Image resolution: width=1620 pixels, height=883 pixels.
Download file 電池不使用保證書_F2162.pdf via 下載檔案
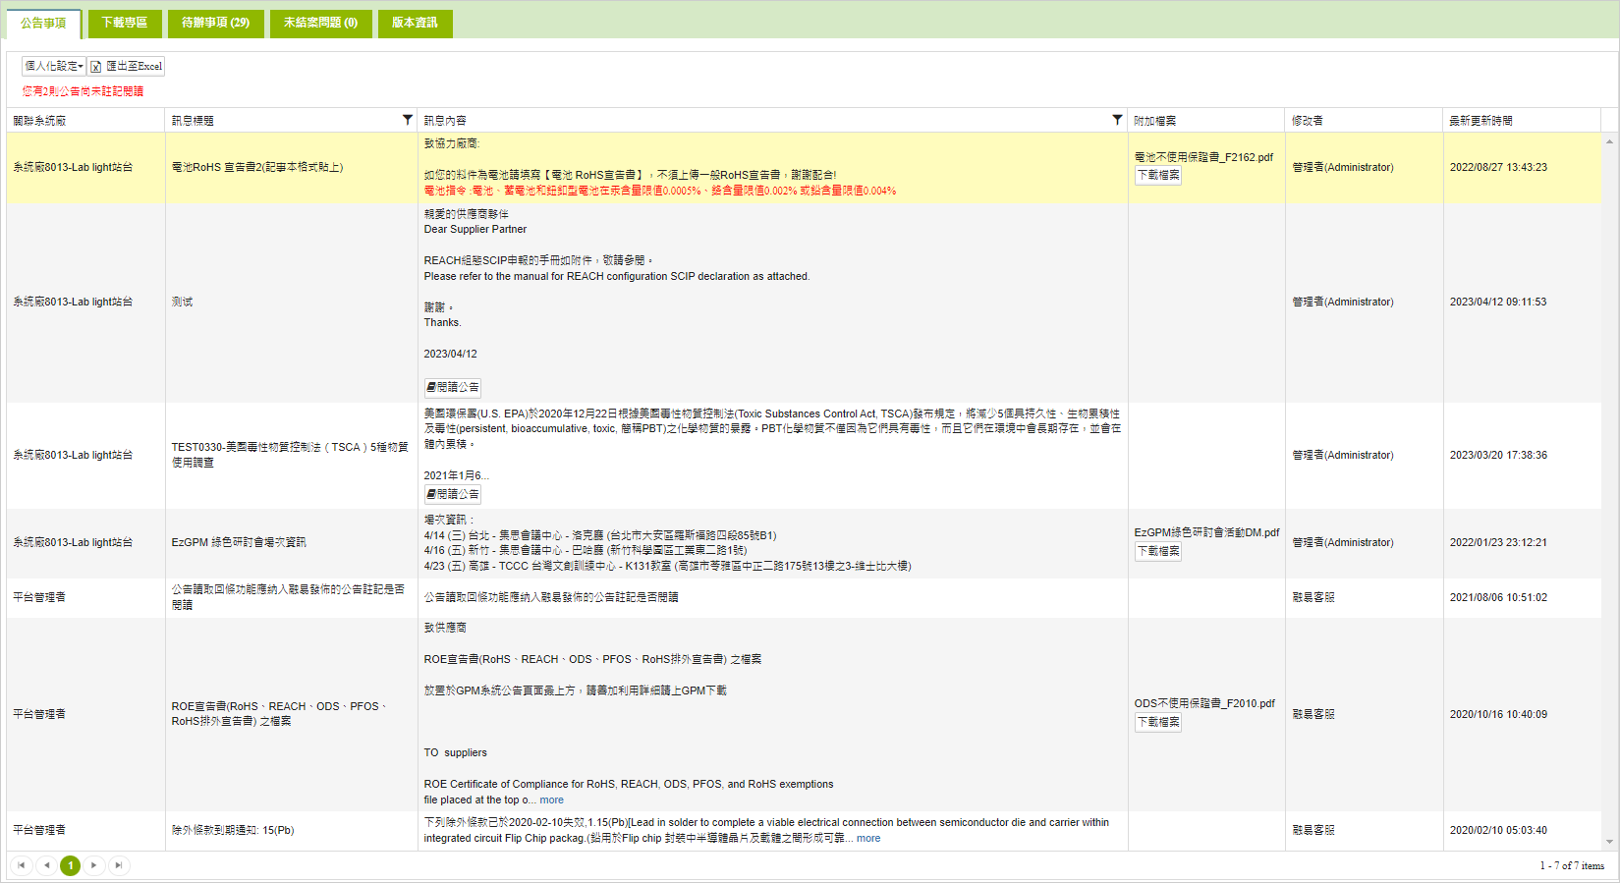pyautogui.click(x=1158, y=175)
